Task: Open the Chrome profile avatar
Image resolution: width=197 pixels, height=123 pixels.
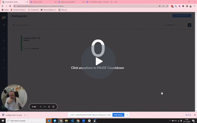Action: pyautogui.click(x=191, y=6)
